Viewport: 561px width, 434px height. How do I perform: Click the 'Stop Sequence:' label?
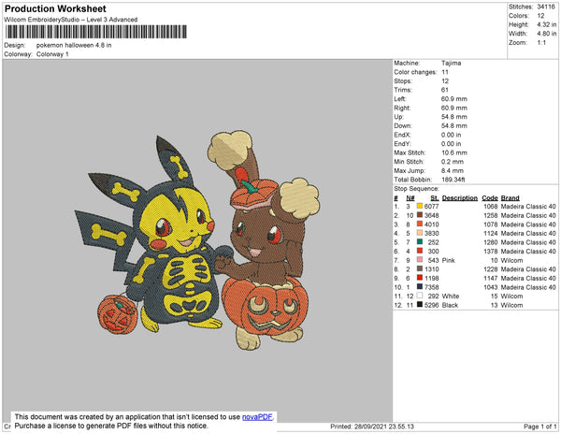coord(416,189)
